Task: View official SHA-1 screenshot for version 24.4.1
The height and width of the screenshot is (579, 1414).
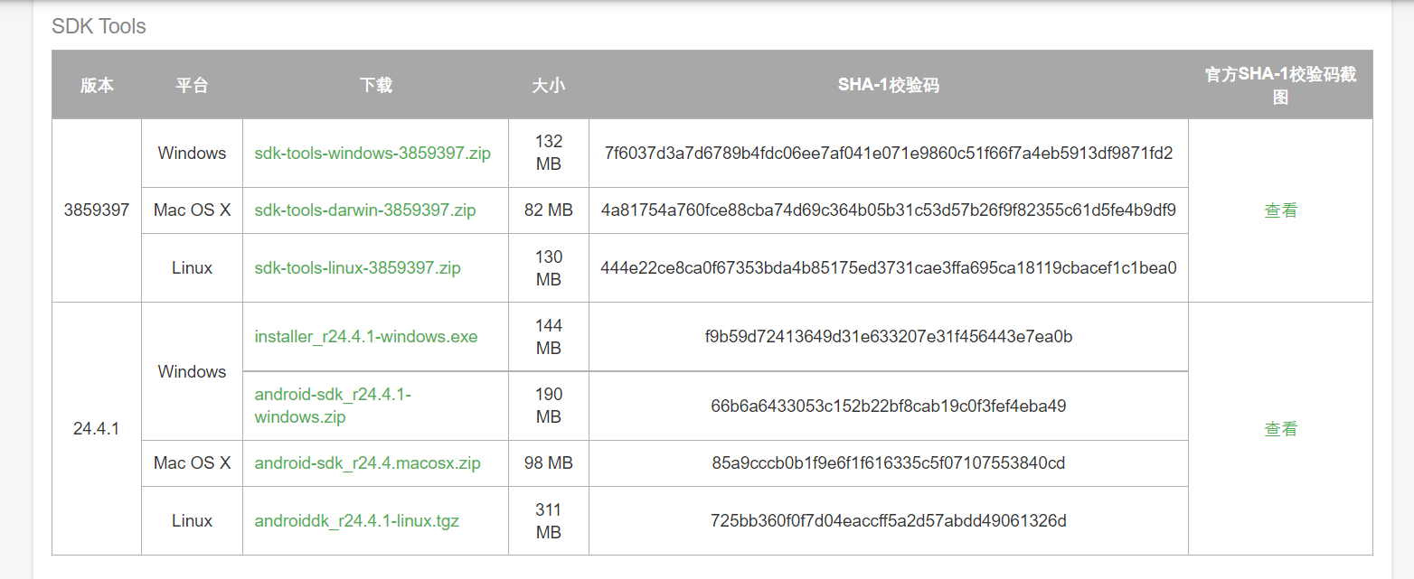Action: tap(1281, 428)
